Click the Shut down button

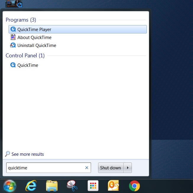[111, 168]
